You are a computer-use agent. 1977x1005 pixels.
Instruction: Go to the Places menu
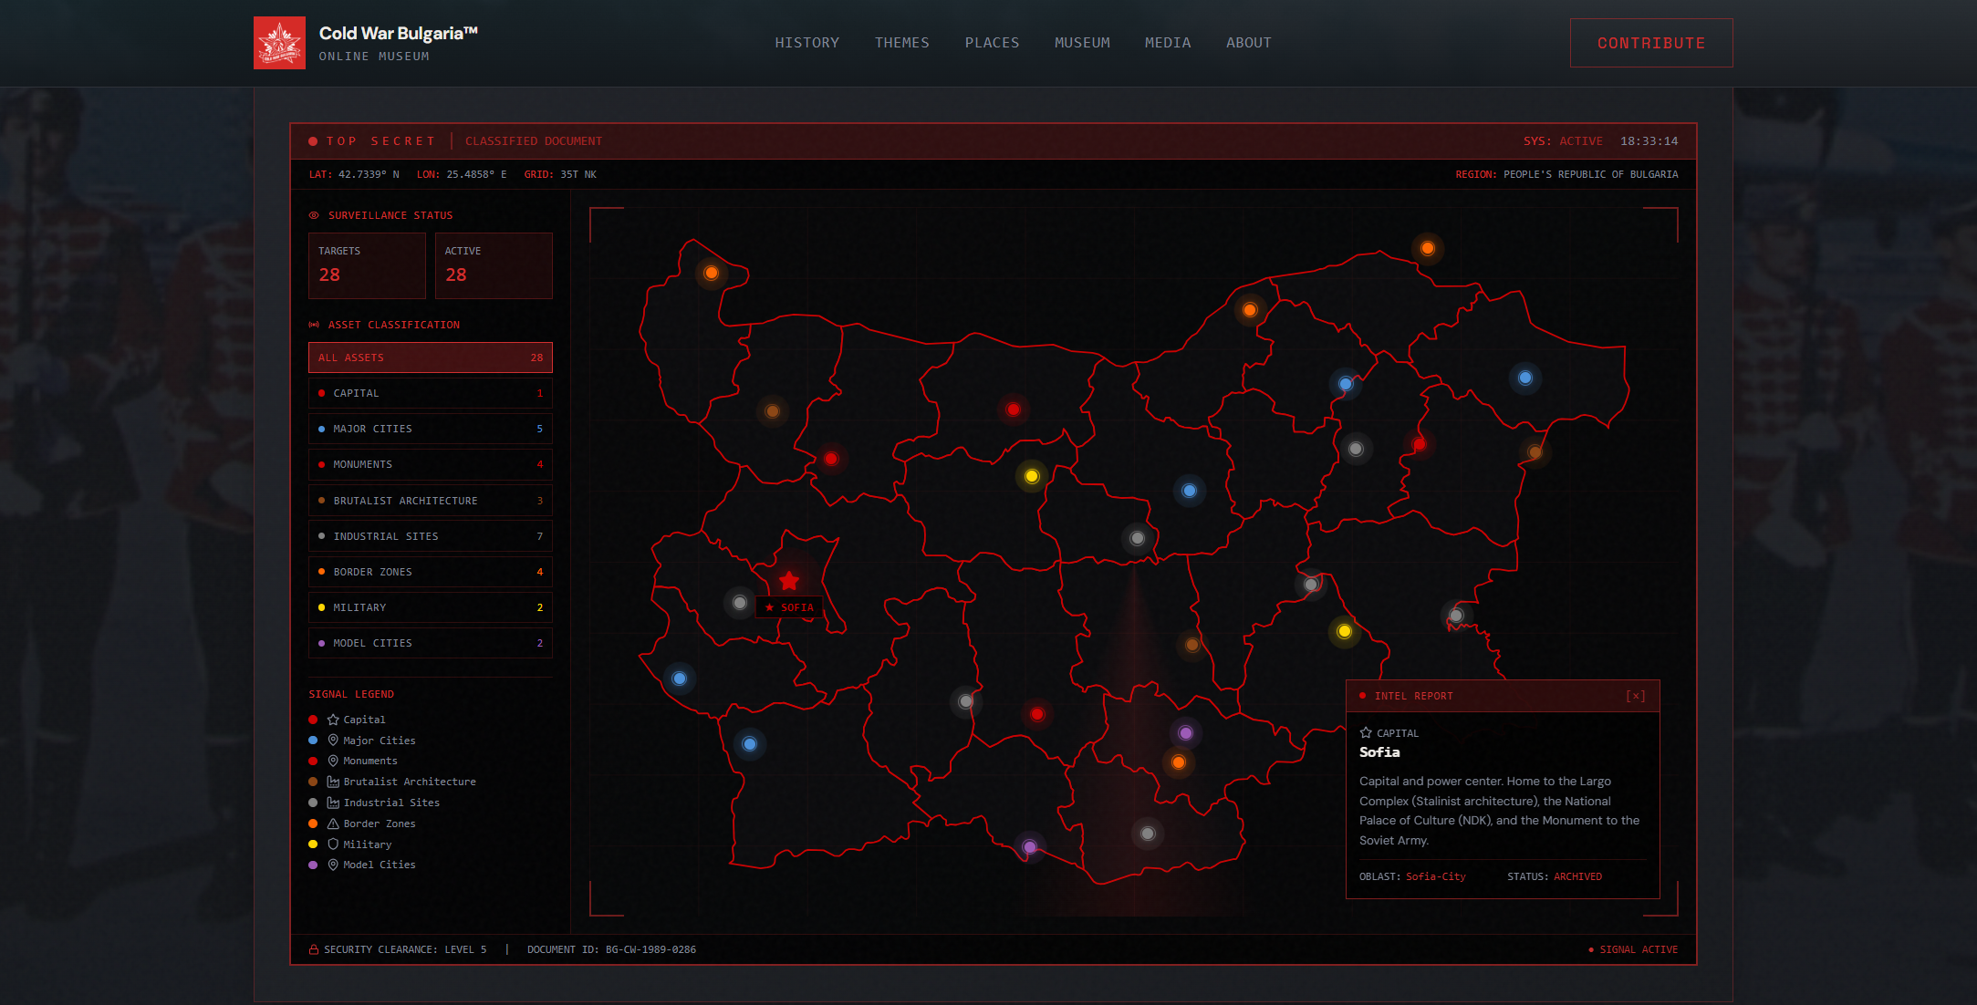[x=992, y=43]
